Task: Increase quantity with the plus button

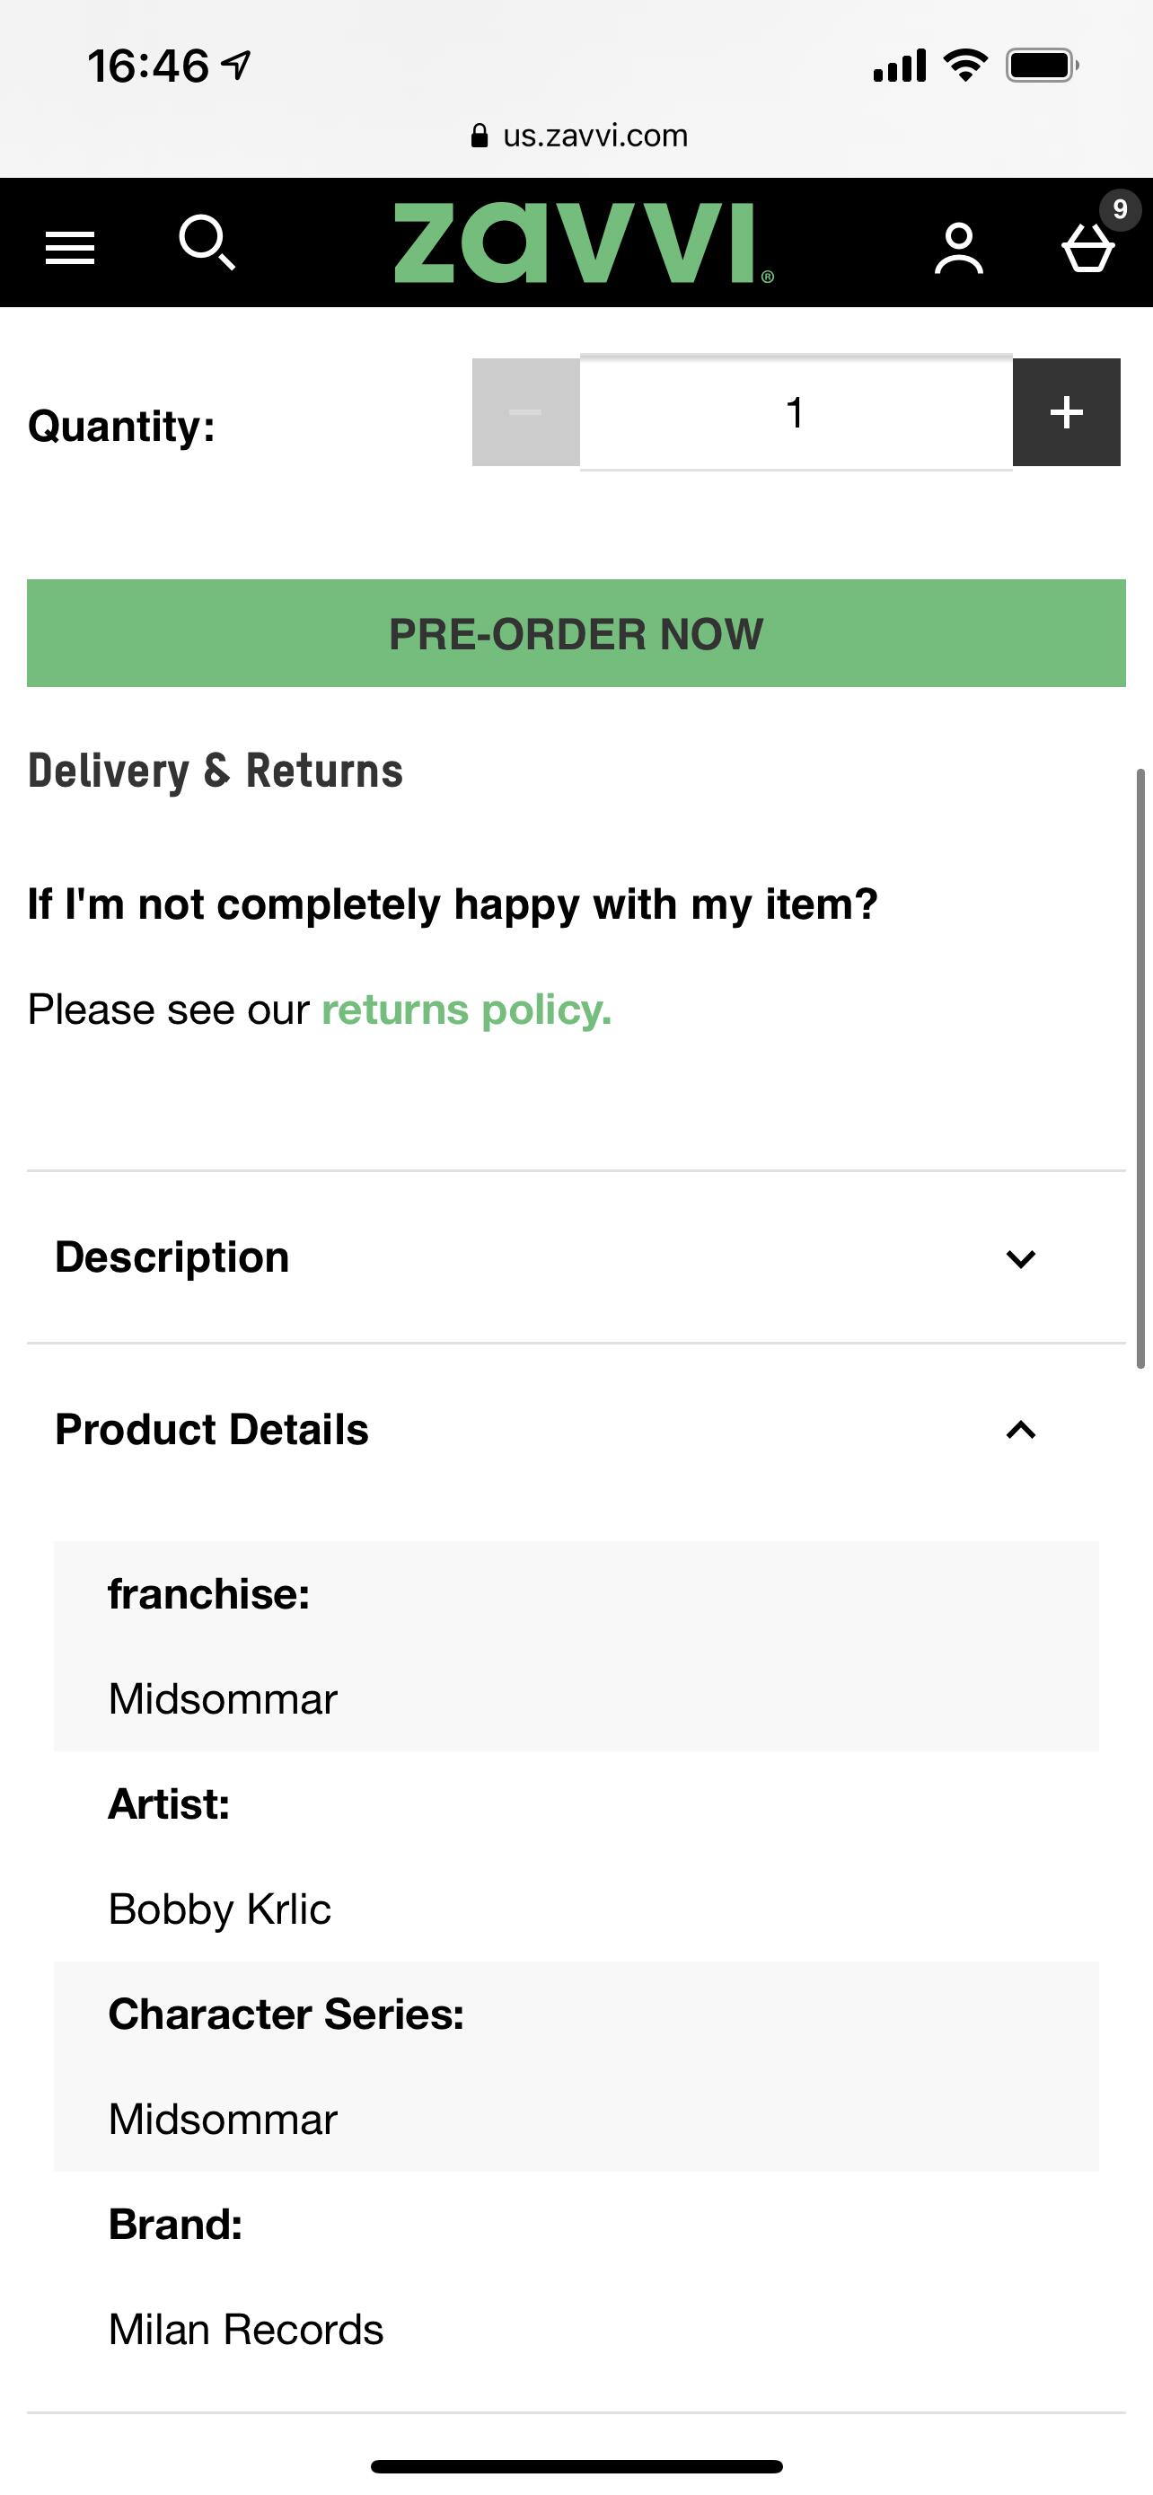Action: pyautogui.click(x=1066, y=412)
